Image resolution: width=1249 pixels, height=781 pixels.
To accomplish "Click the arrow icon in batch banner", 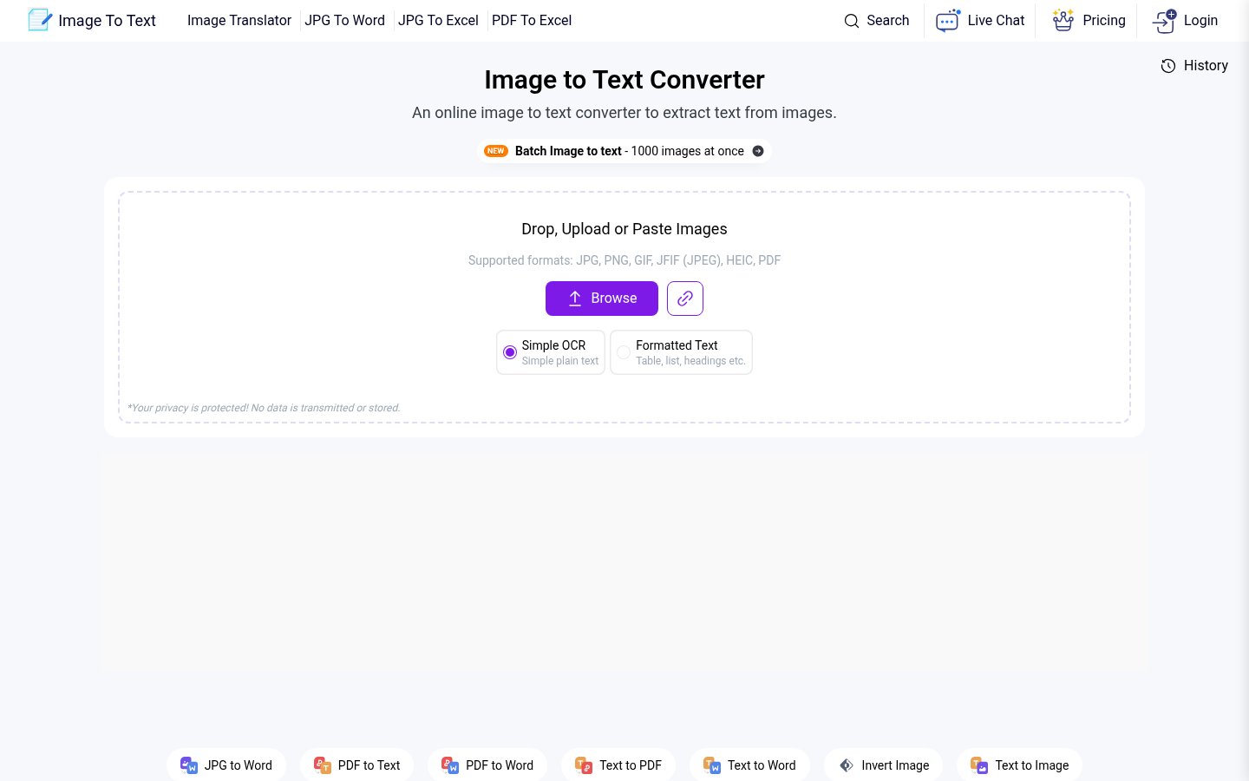I will point(758,151).
